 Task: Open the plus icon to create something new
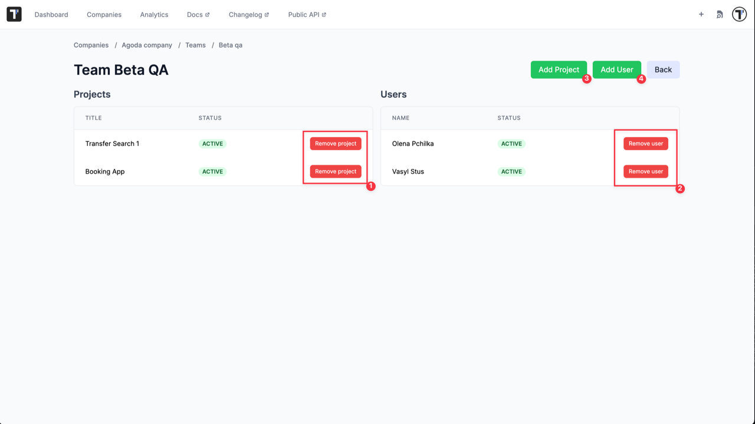(701, 14)
